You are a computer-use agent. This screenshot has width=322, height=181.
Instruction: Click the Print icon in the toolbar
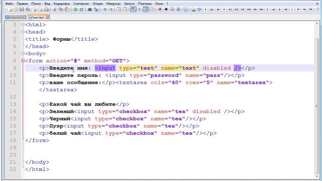tap(47, 10)
